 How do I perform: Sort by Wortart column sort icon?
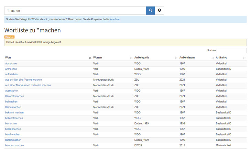coord(131,58)
